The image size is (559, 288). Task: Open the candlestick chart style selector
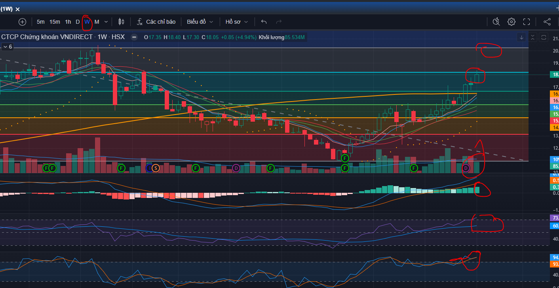[121, 22]
